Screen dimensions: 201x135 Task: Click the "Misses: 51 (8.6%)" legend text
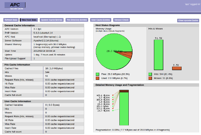coord(163,78)
